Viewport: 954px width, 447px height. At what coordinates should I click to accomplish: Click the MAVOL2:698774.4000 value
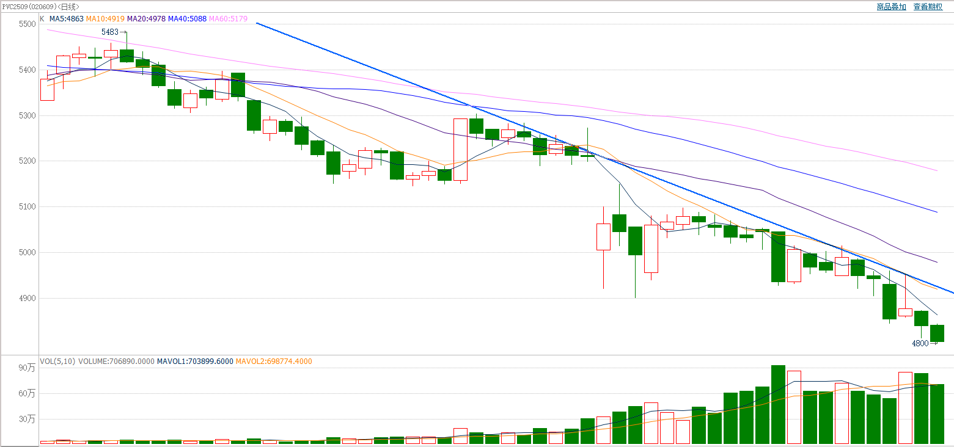274,362
